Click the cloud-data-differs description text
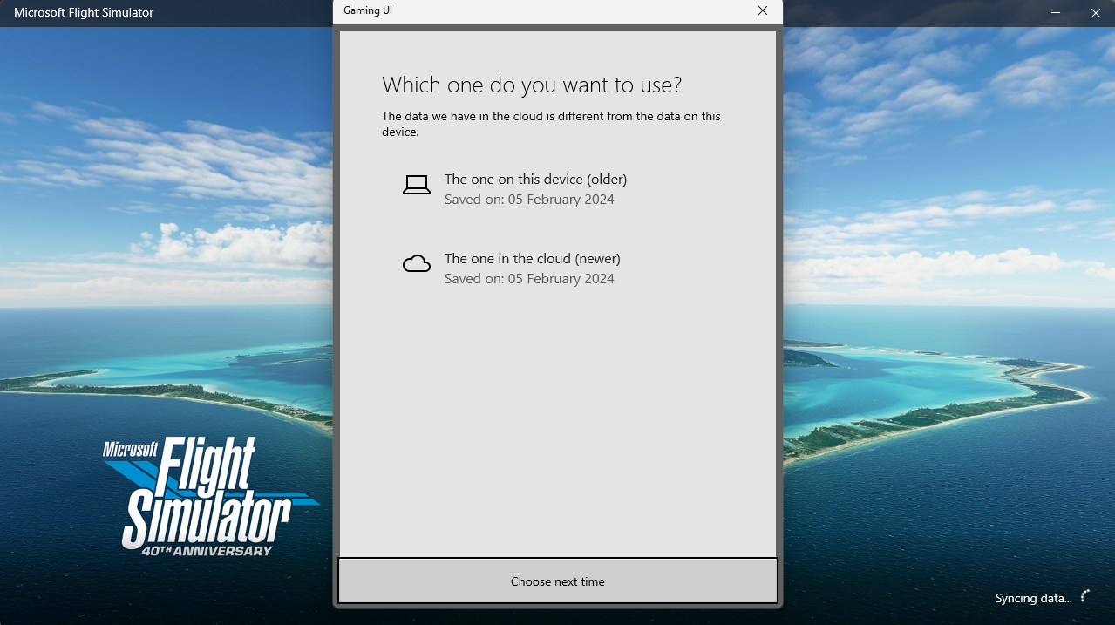Viewport: 1115px width, 625px height. (x=551, y=124)
